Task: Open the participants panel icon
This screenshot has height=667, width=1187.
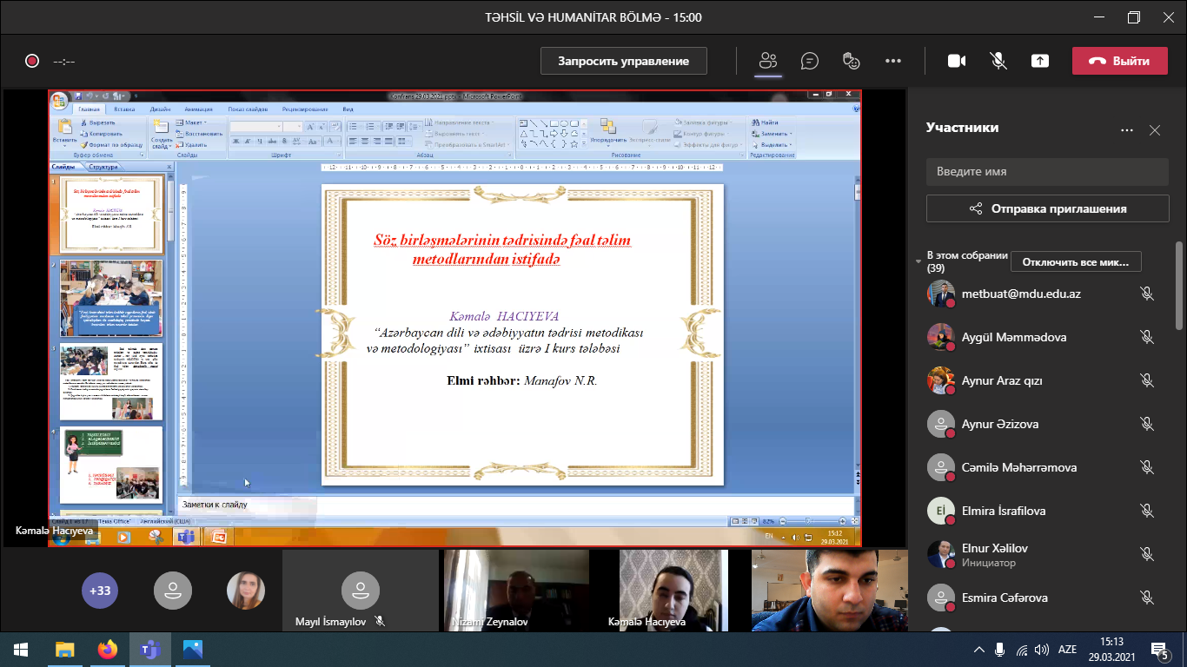Action: 767,61
